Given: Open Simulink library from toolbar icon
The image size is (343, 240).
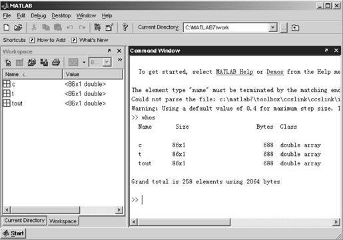Looking at the screenshot, I should tap(97, 27).
